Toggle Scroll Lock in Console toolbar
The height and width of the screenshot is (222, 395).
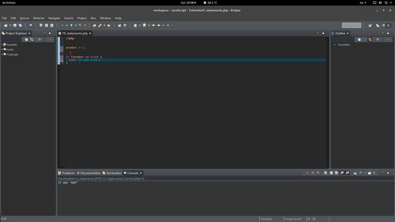tap(331, 173)
